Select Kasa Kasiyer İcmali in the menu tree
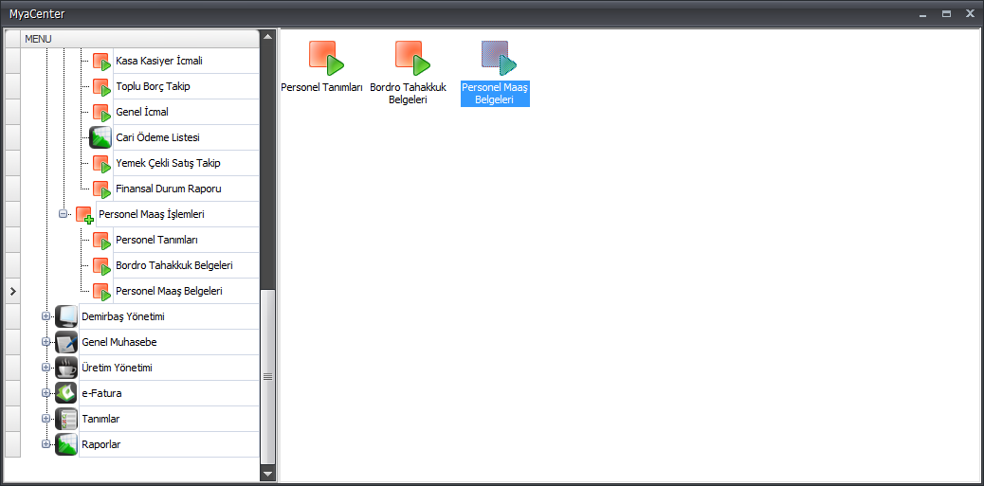Viewport: 984px width, 486px height. coord(159,61)
